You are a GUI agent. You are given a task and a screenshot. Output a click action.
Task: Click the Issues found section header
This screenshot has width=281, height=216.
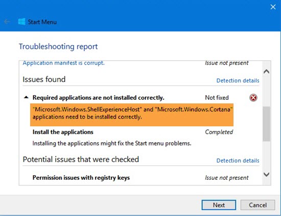pyautogui.click(x=44, y=79)
